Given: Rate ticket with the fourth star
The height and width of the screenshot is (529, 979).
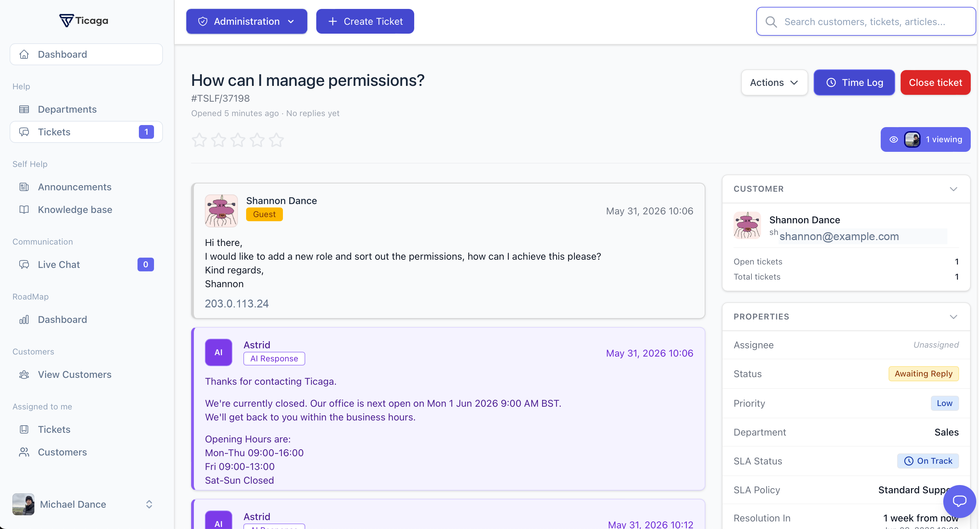Looking at the screenshot, I should pos(257,140).
